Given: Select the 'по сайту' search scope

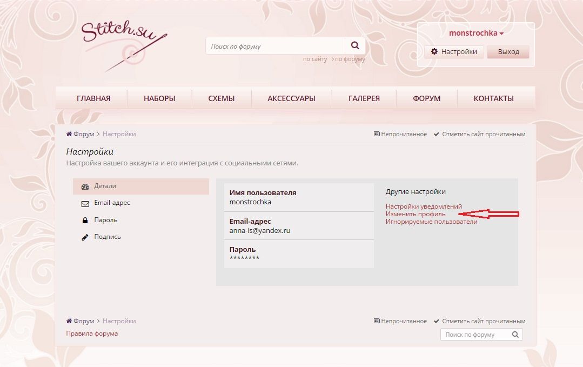Looking at the screenshot, I should coord(314,59).
